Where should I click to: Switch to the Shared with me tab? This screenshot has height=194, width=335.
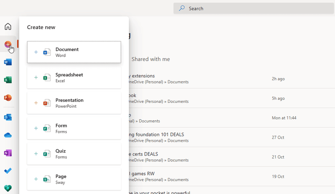coord(151,59)
